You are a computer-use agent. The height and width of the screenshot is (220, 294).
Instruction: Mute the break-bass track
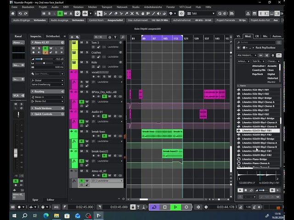pos(82,132)
